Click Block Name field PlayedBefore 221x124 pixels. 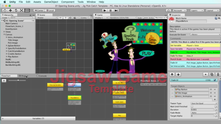(191, 21)
